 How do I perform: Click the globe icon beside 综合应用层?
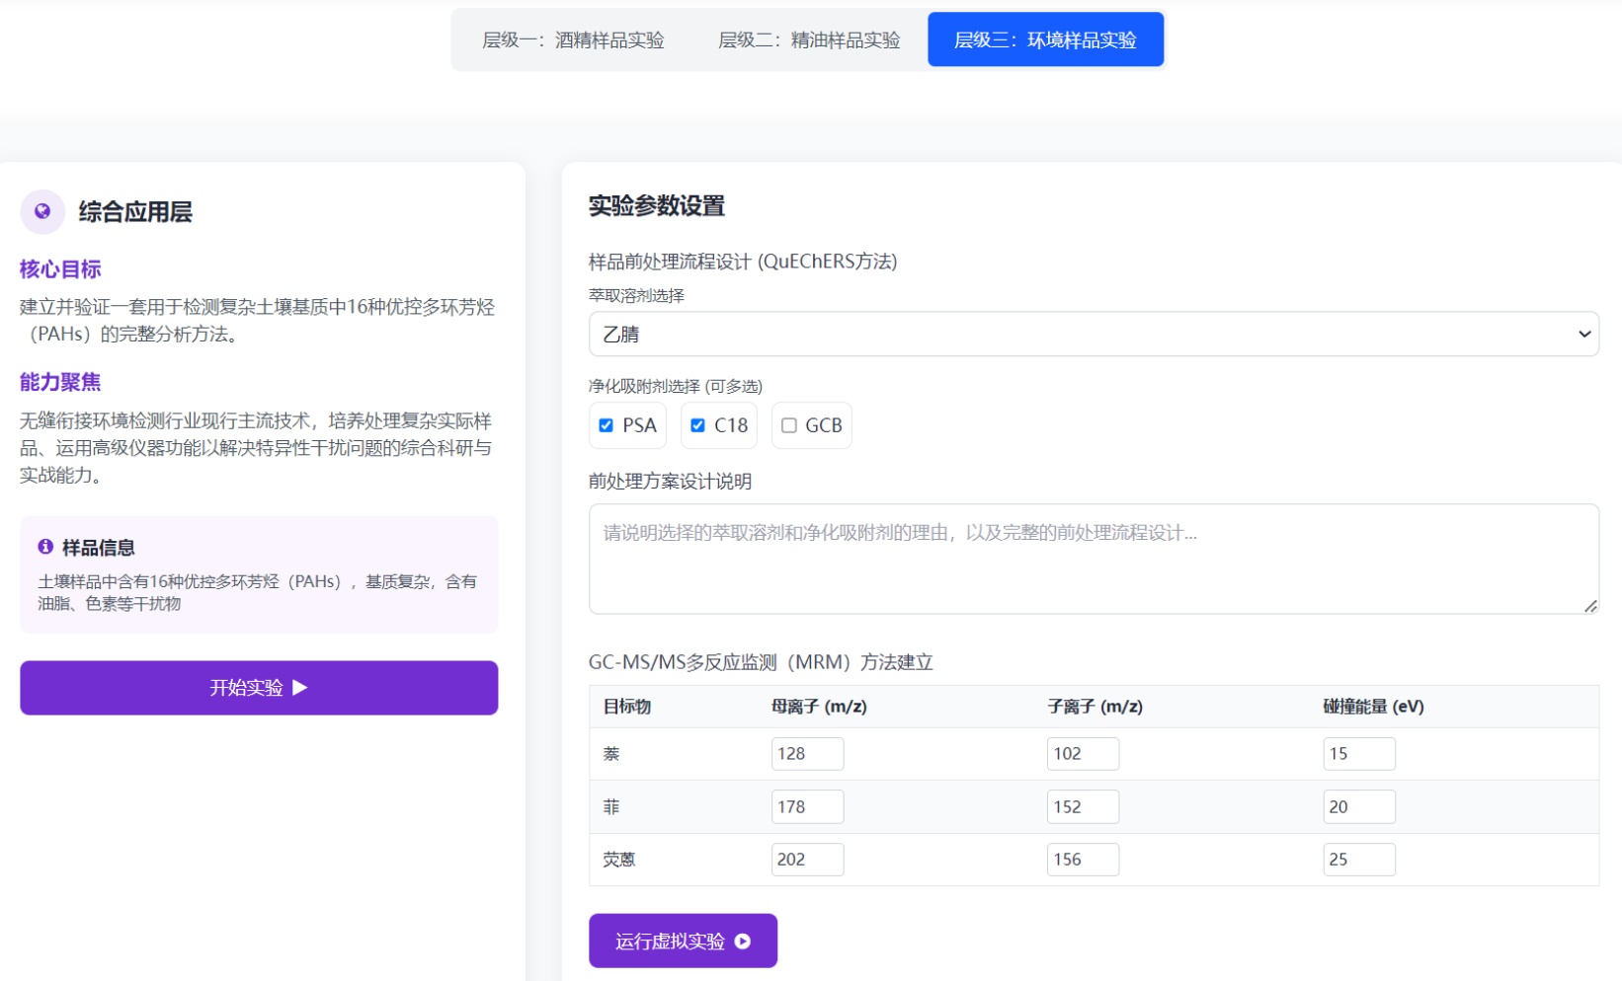42,211
